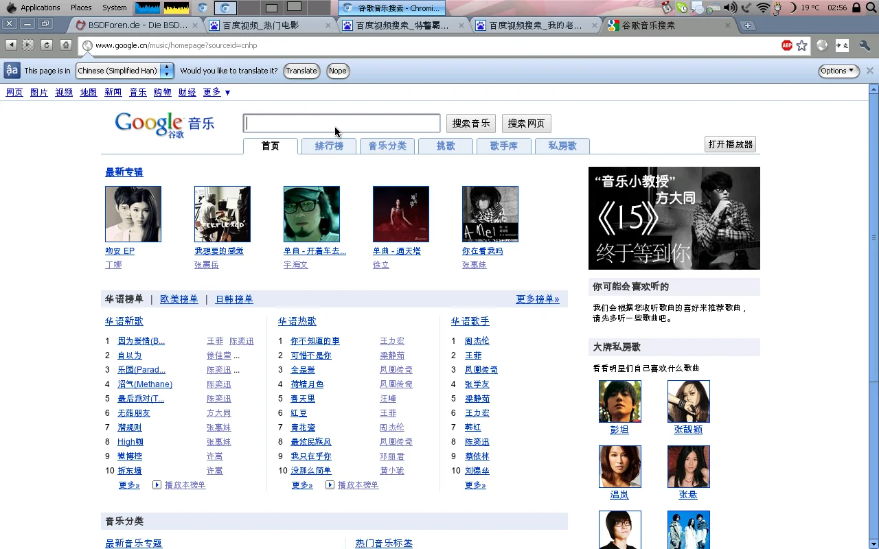Click the 中文 extension icon
Image resolution: width=879 pixels, height=549 pixels.
(843, 45)
